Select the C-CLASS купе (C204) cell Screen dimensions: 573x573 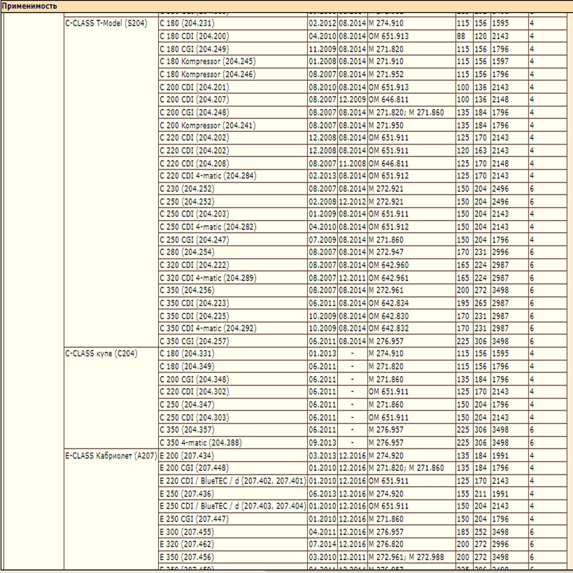pos(101,353)
